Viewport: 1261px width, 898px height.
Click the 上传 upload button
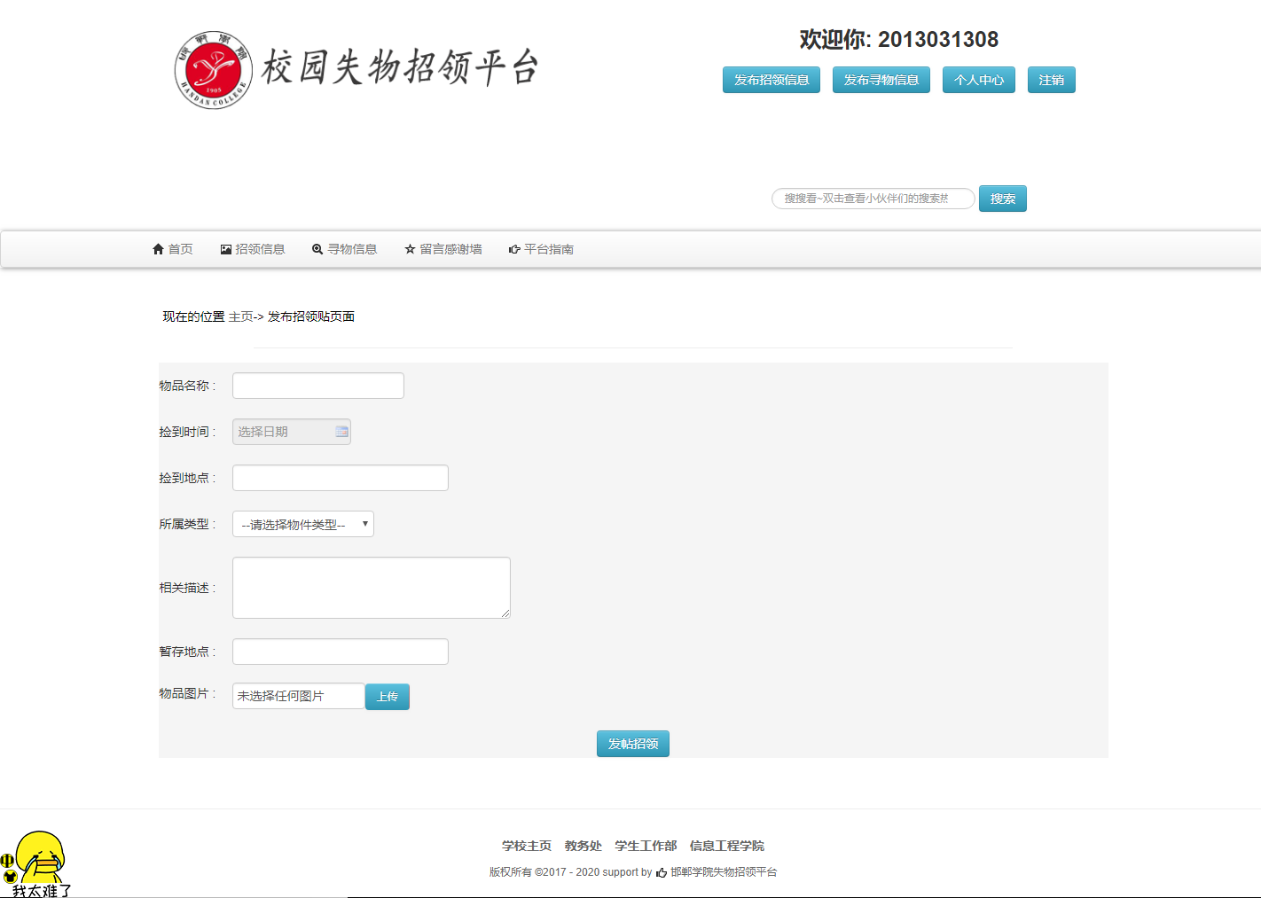tap(388, 697)
